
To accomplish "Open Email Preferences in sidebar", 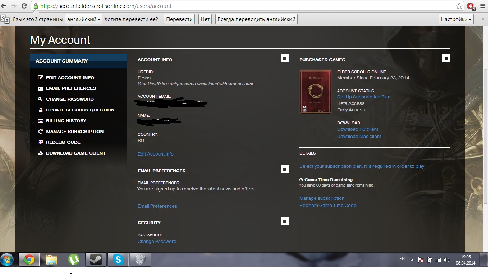I will pos(71,88).
